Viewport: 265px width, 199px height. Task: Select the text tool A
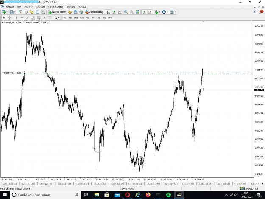(x=44, y=17)
